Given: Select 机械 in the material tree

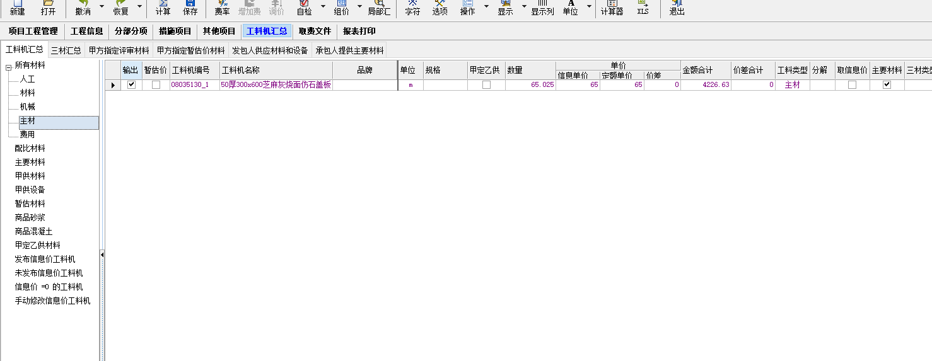Looking at the screenshot, I should (27, 107).
